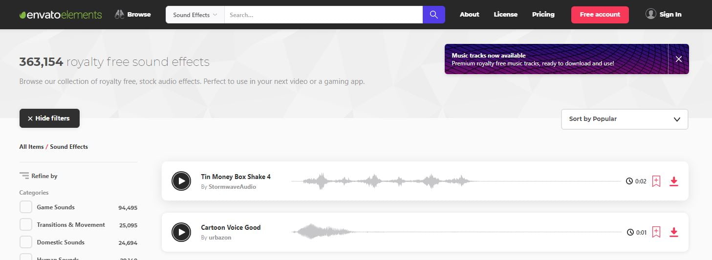Go to the License menu item
The height and width of the screenshot is (260, 712).
505,15
